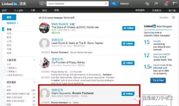Click the 'Inmails' link in Sales Navigator ad
The image size is (179, 106).
click(157, 41)
